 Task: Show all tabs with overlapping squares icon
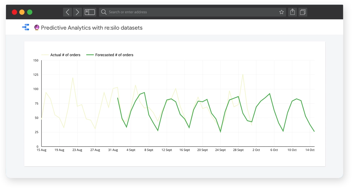pos(303,12)
